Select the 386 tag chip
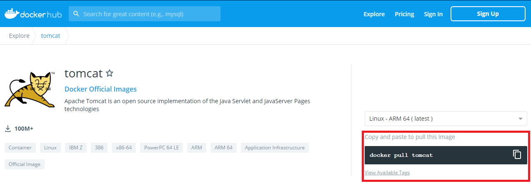 99,148
